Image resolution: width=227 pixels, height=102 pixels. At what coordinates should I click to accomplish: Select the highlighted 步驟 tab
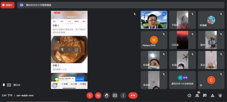pyautogui.click(x=69, y=21)
